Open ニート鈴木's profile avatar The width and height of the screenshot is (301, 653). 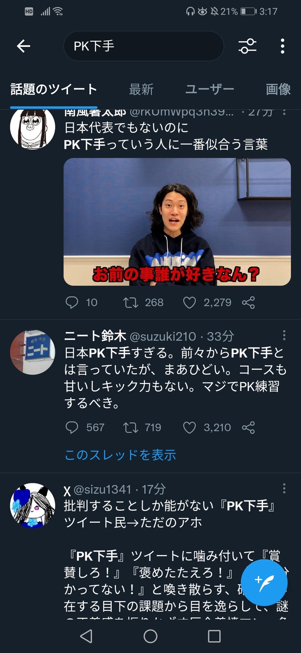[x=32, y=352]
